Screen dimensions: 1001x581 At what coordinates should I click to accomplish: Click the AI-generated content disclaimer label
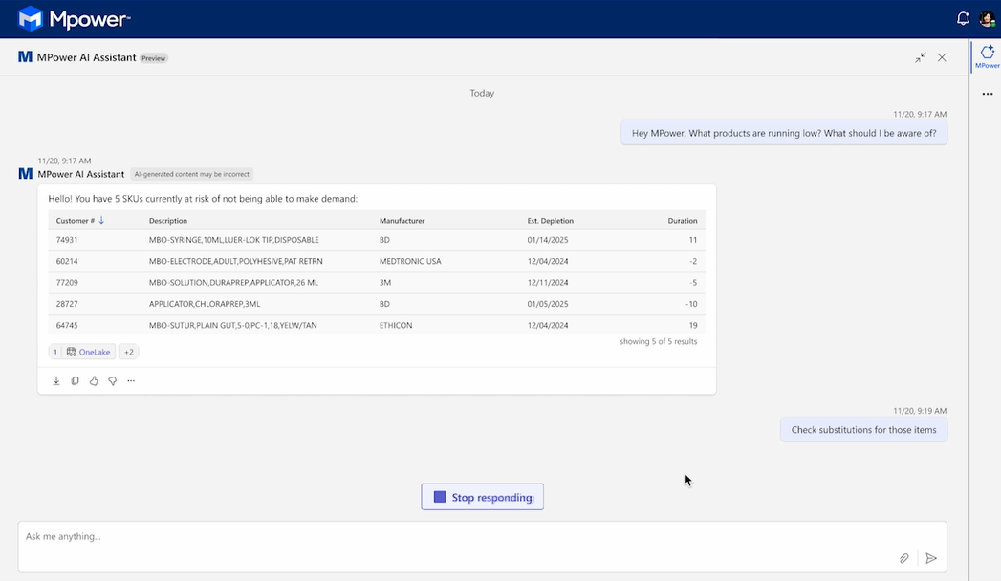click(x=191, y=174)
